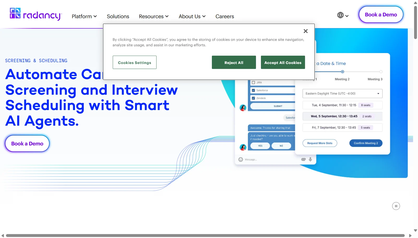Viewport: 418px width, 238px height.
Task: Click the Radancy logo
Action: 36,14
